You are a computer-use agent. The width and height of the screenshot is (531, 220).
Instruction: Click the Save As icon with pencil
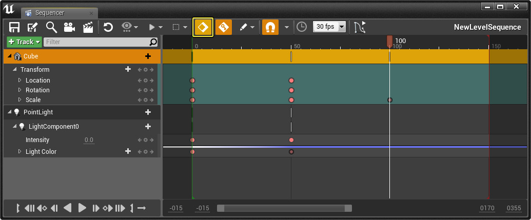click(32, 27)
